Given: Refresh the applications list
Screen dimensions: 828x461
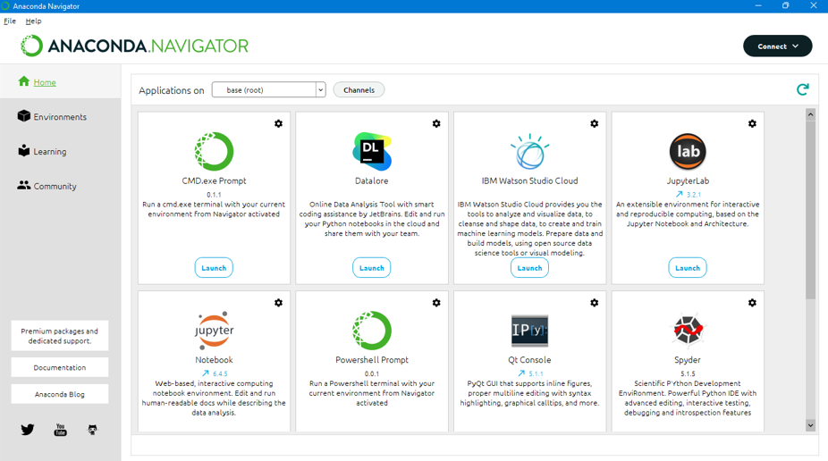Looking at the screenshot, I should point(803,89).
